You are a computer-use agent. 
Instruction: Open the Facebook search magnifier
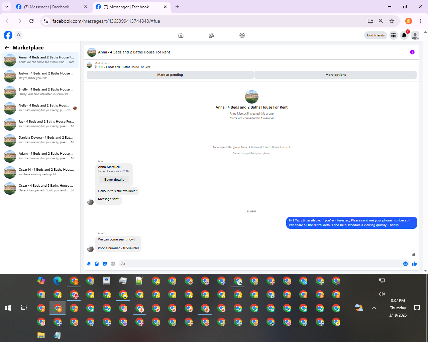19,35
